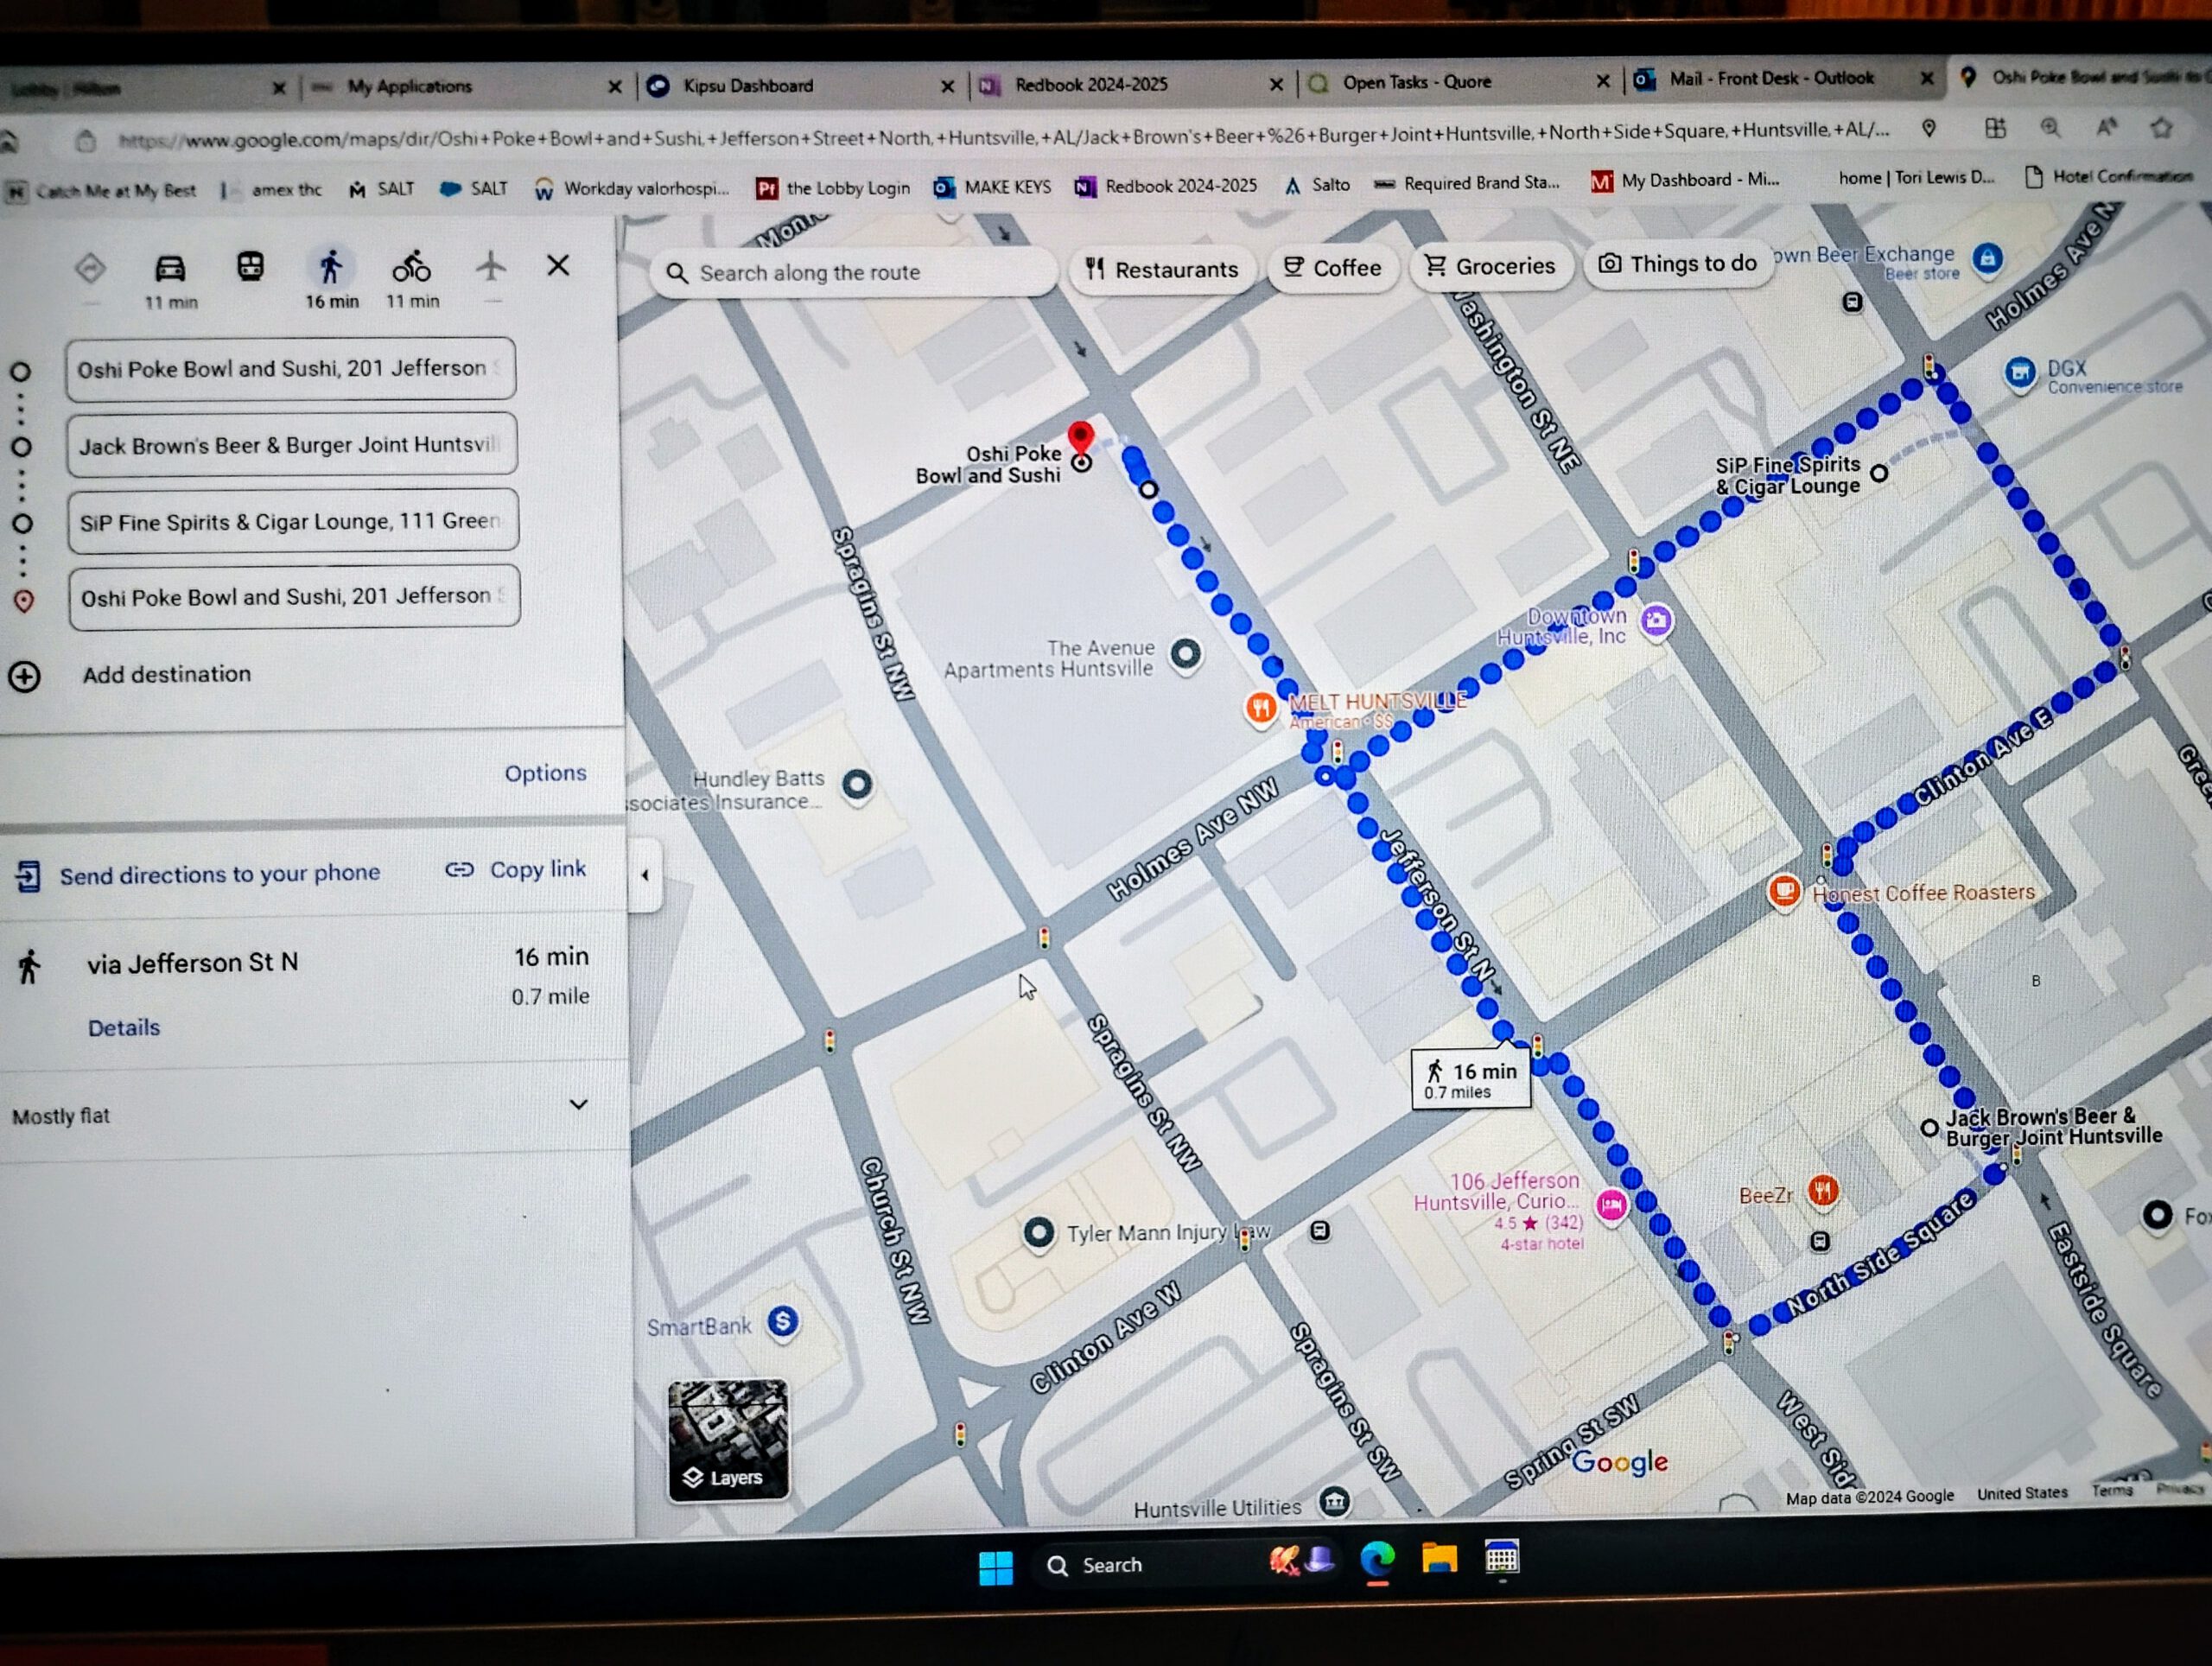
Task: Open route Options
Action: 545,773
